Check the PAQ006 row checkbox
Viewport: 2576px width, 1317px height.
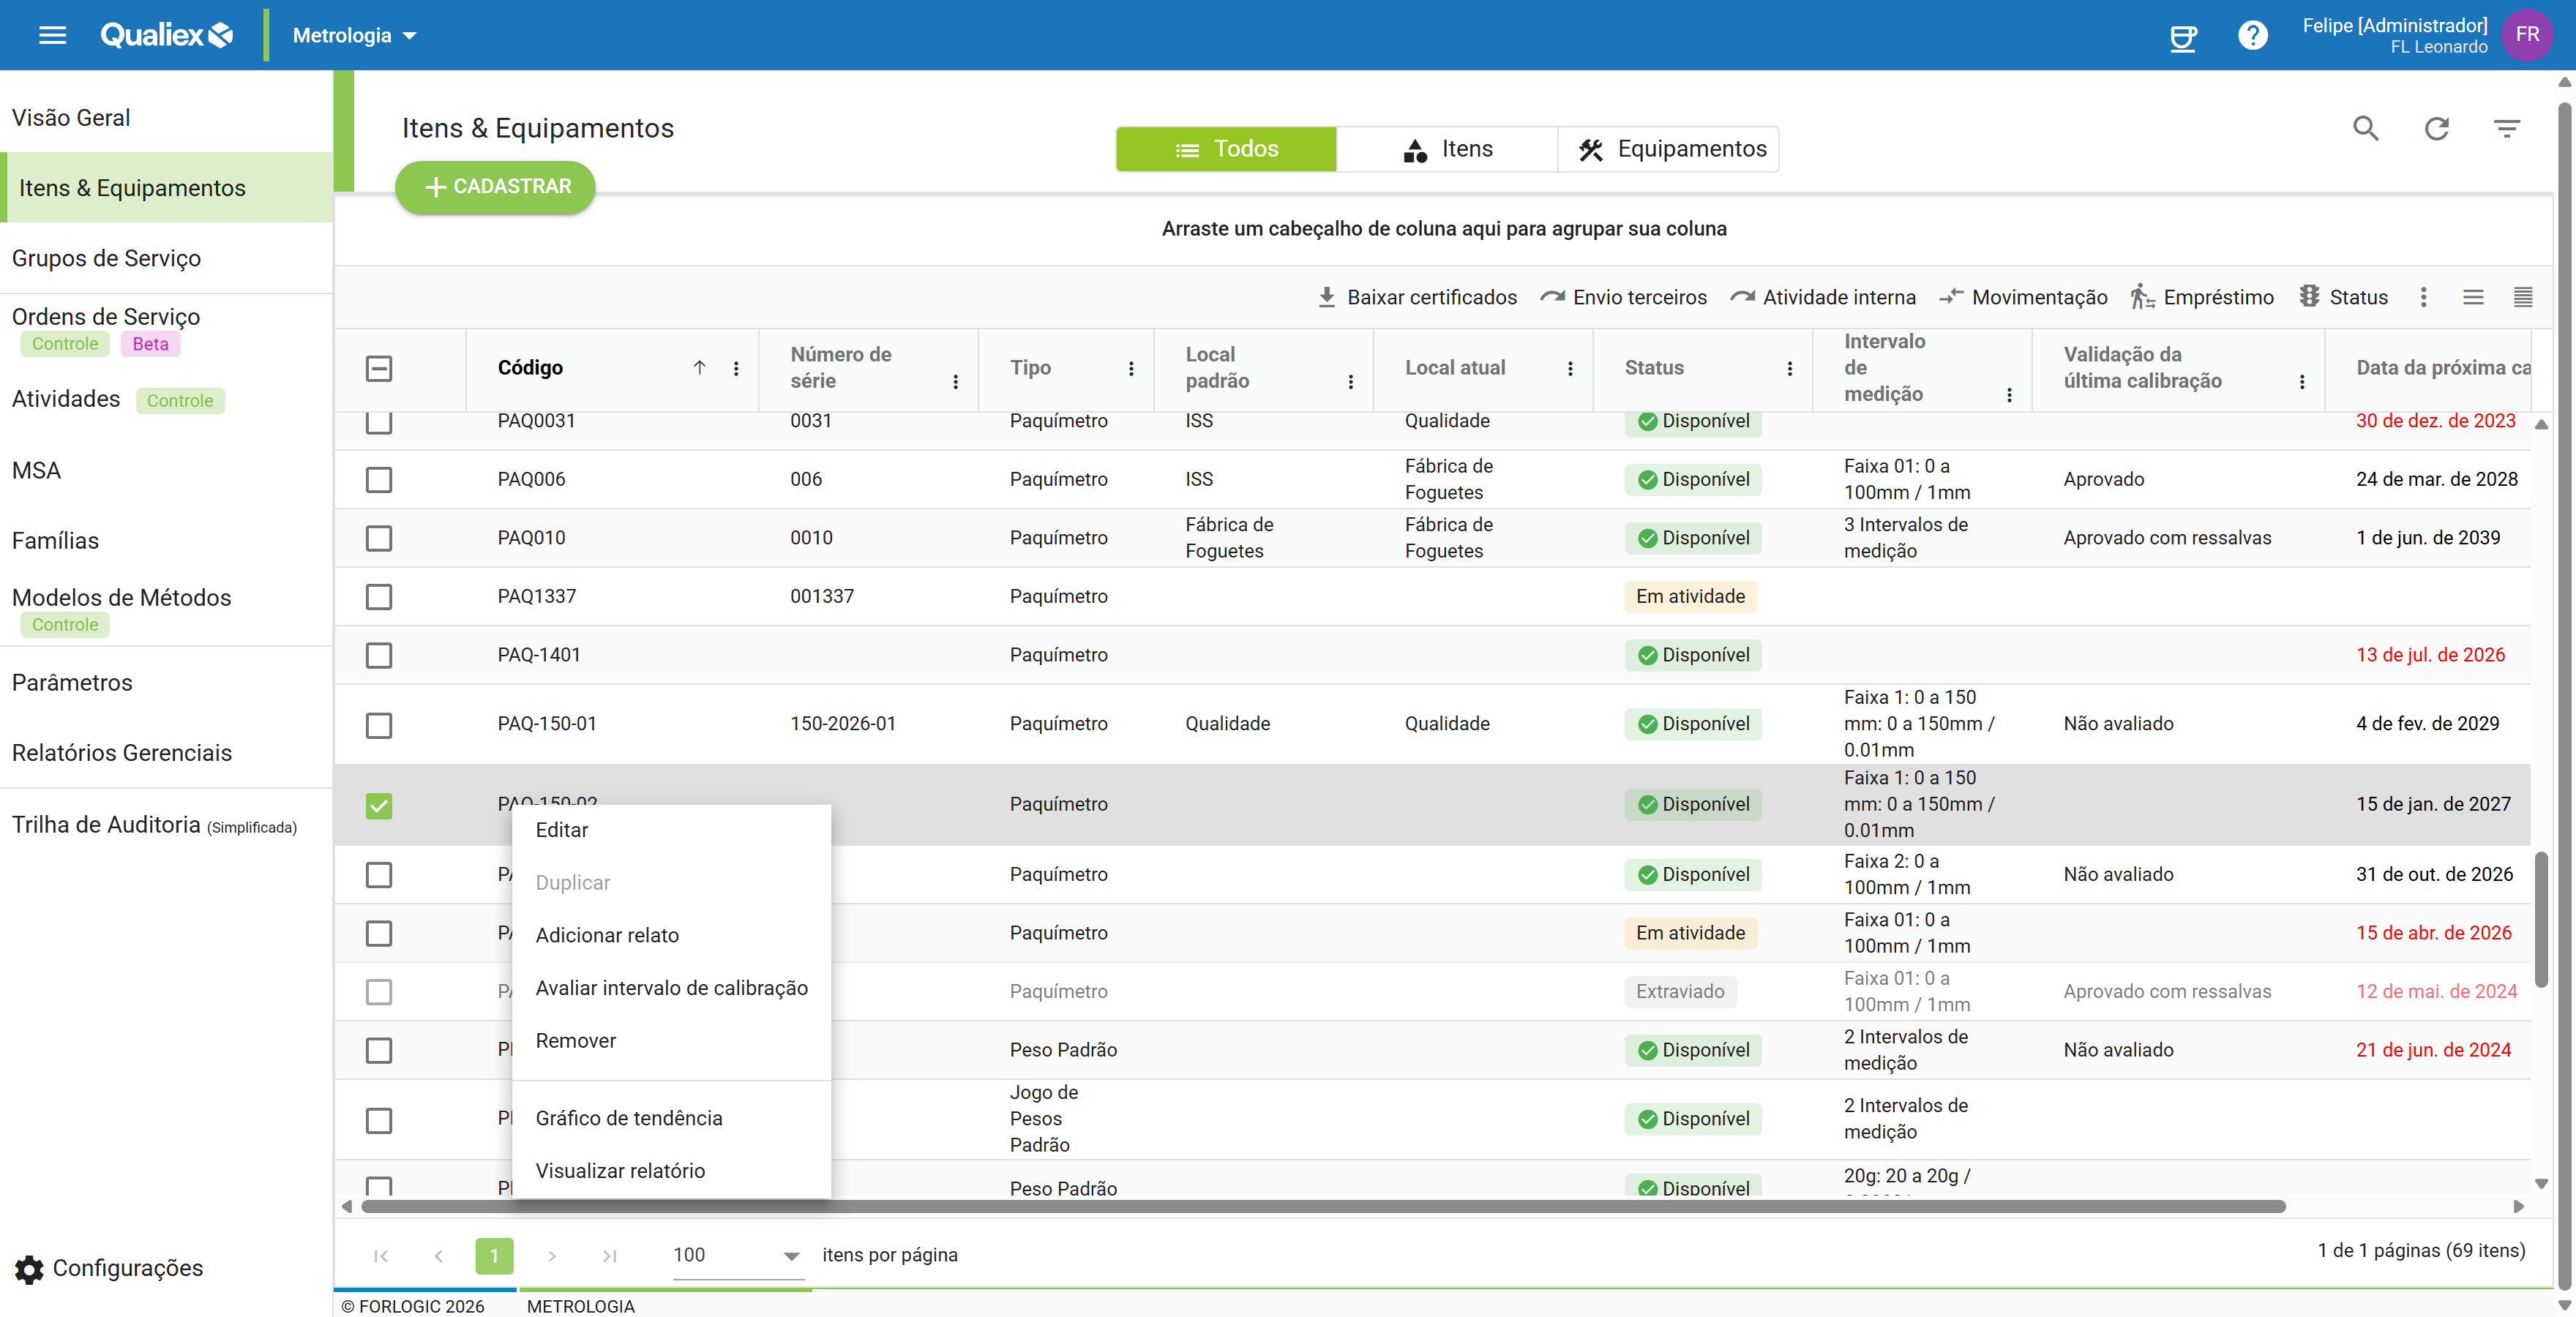coord(379,480)
